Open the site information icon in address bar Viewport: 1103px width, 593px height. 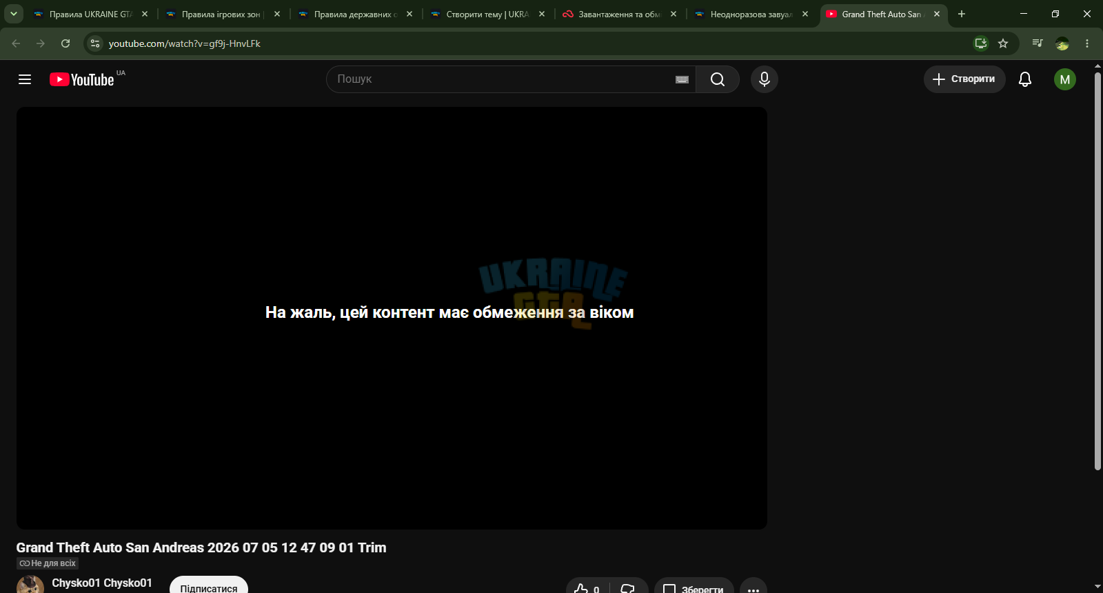[x=95, y=43]
